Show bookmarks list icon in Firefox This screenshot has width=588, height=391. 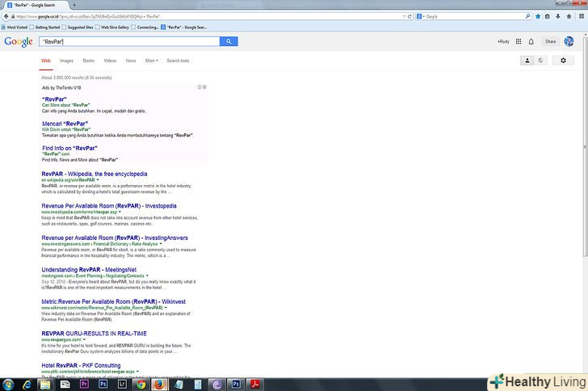pos(548,16)
